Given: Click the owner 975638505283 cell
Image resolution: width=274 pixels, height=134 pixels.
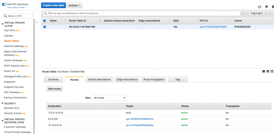Looking at the screenshot, I should 242,27.
